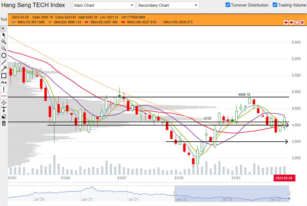Uncheck Turnover Distribution checkbox
307x206 pixels.
tap(228, 5)
